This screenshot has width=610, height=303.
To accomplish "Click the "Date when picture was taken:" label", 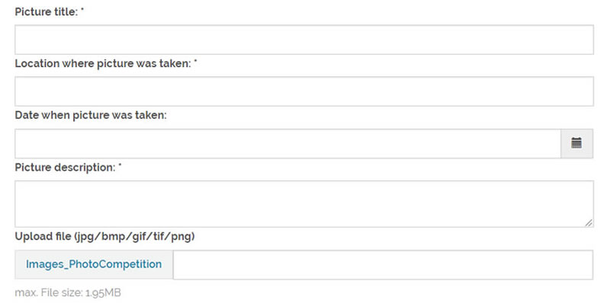I will 91,116.
